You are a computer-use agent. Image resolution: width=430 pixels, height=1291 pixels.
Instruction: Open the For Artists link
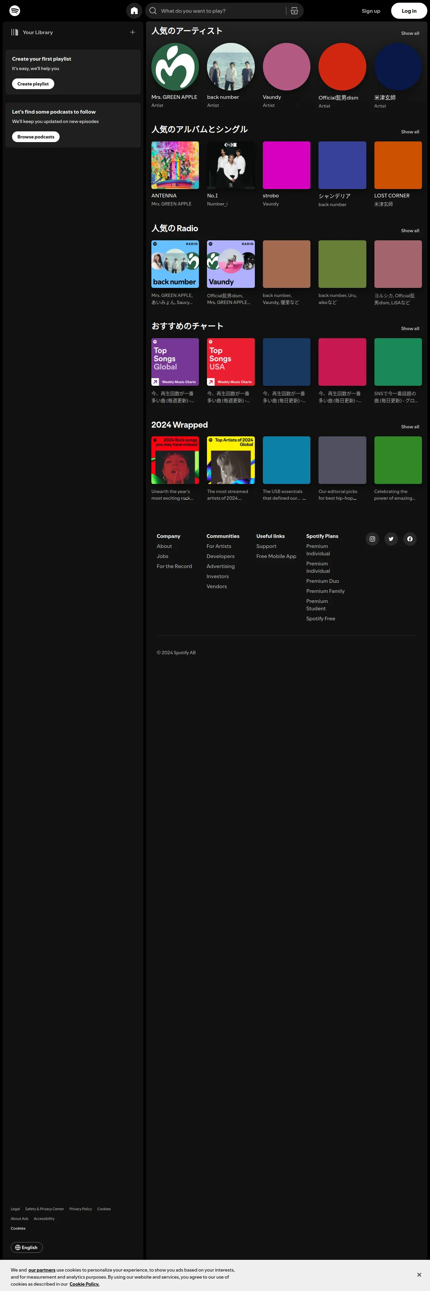coord(219,546)
